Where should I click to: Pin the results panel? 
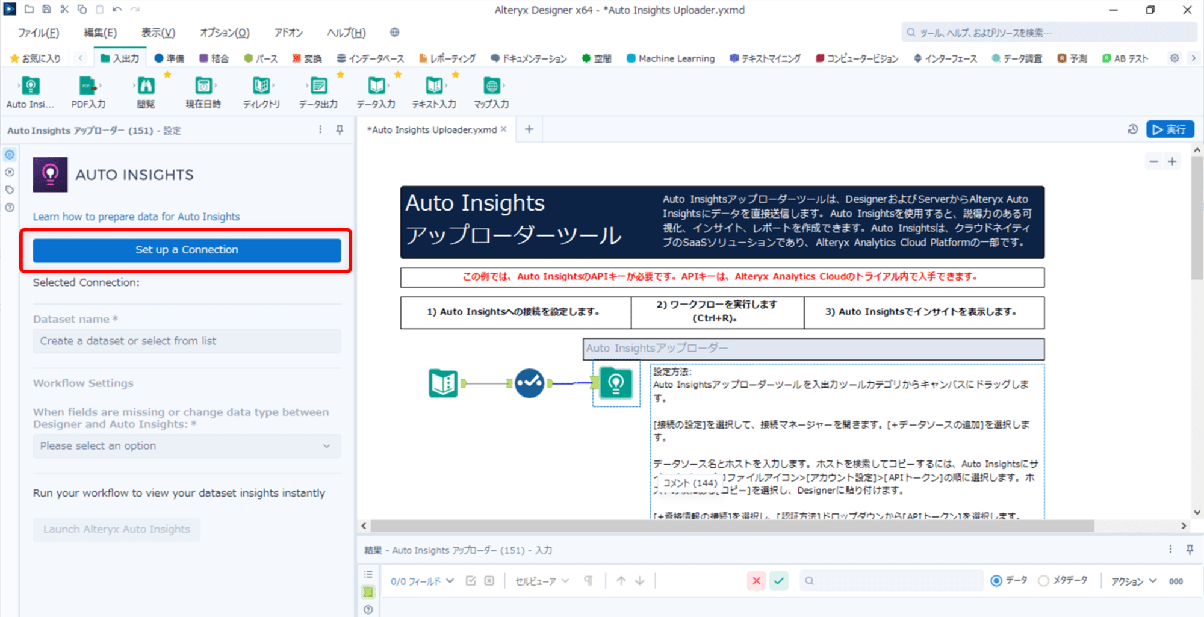click(x=1190, y=550)
